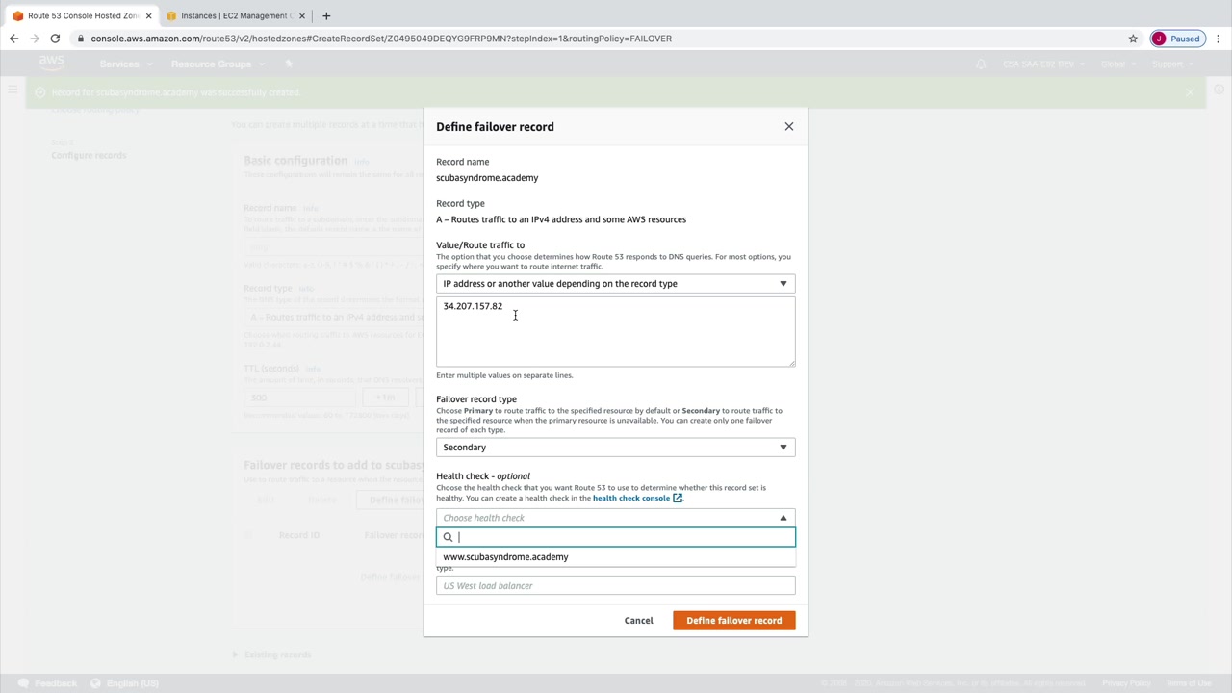1232x693 pixels.
Task: Click the record ID field showing US West load balancer
Action: [616, 586]
